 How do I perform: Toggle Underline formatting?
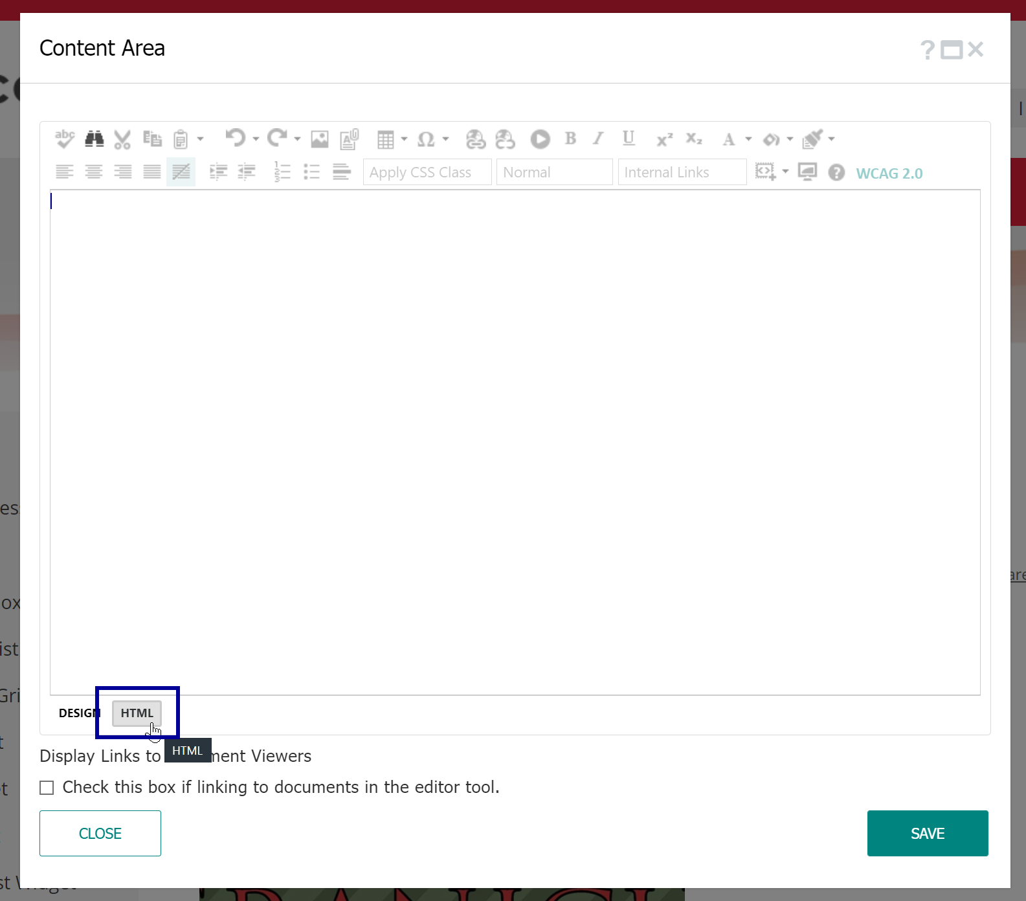(629, 139)
